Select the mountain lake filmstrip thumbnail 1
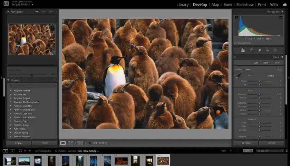Image resolution: width=290 pixels, height=166 pixels. tap(10, 161)
